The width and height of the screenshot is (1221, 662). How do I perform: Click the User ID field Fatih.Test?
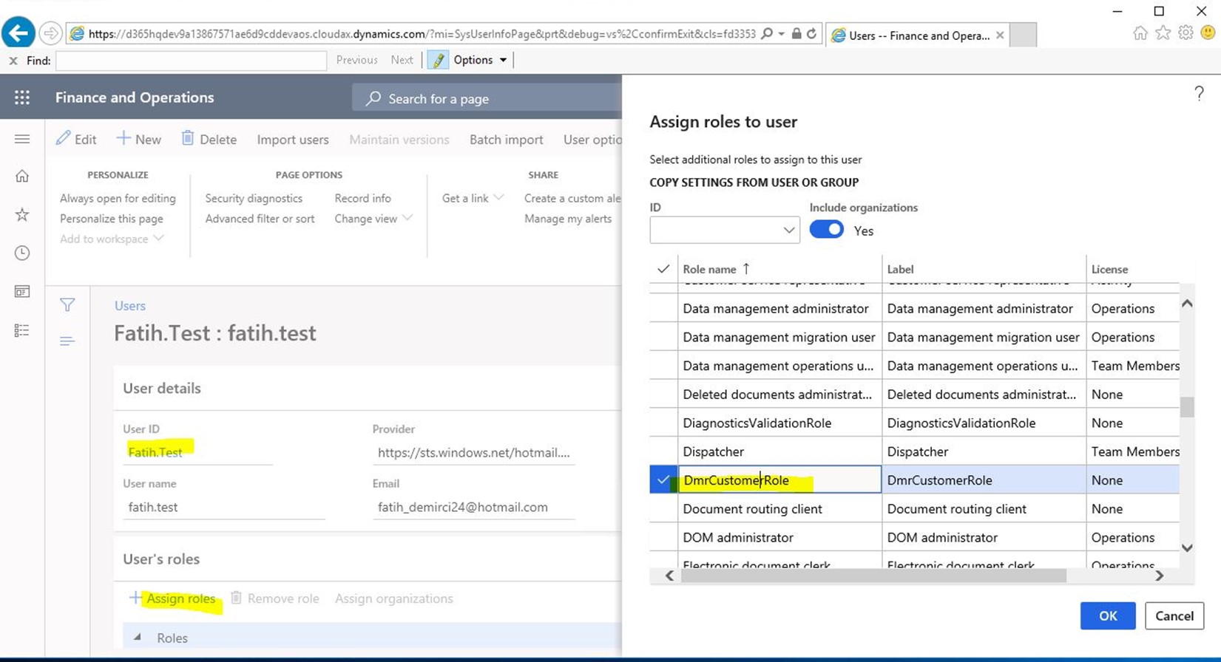[x=197, y=452]
